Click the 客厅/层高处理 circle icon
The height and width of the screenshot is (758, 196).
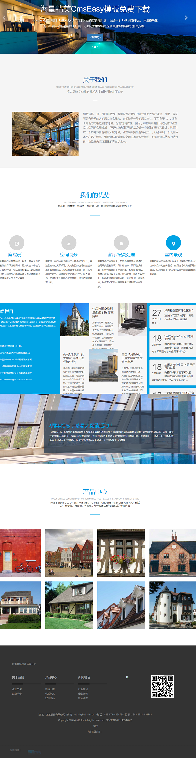[x=121, y=243]
